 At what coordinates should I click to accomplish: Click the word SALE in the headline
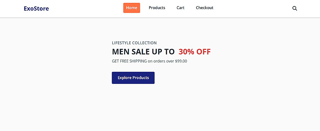(140, 52)
